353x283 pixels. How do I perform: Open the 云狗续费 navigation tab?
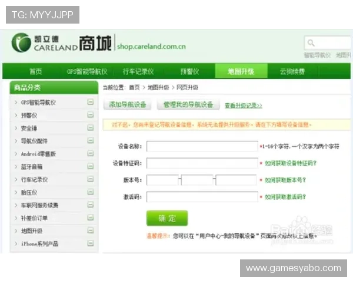click(292, 71)
